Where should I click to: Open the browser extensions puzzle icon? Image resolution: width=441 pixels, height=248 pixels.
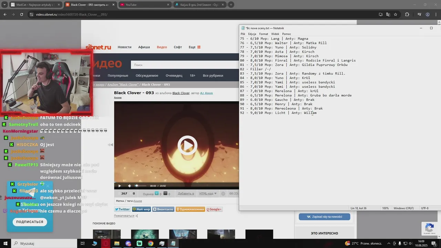(407, 14)
